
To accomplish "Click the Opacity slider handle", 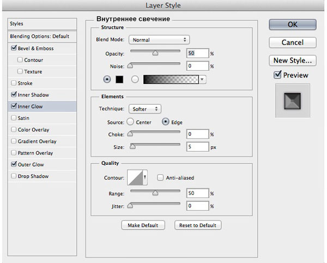I will tap(155, 53).
